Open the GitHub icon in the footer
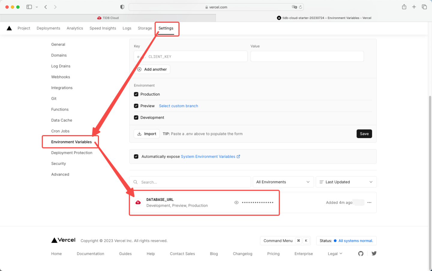Viewport: 432px width, 271px height. (x=361, y=253)
